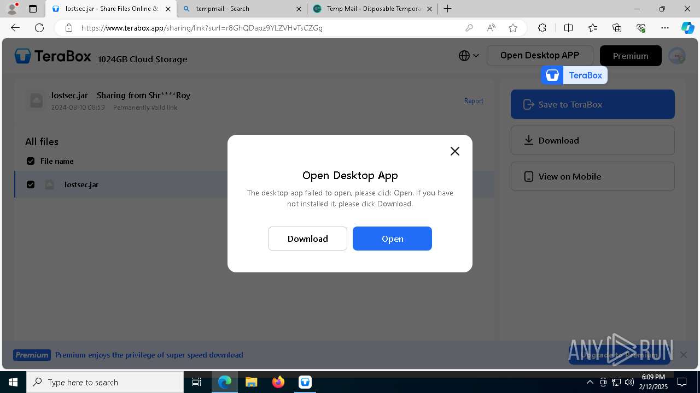Image resolution: width=700 pixels, height=393 pixels.
Task: Open the language globe dropdown
Action: tap(469, 56)
